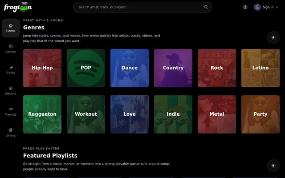
Task: Open the Sign in dropdown chevron
Action: (277, 7)
